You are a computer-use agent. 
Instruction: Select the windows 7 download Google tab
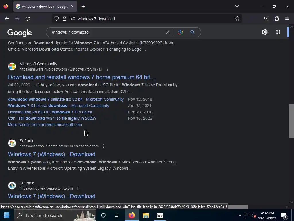coord(45,6)
